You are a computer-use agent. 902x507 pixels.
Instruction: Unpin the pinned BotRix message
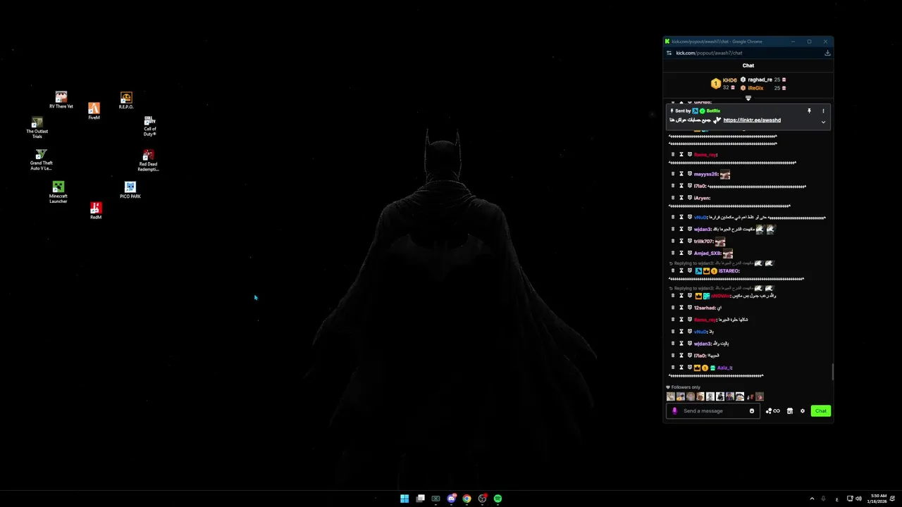click(x=809, y=111)
